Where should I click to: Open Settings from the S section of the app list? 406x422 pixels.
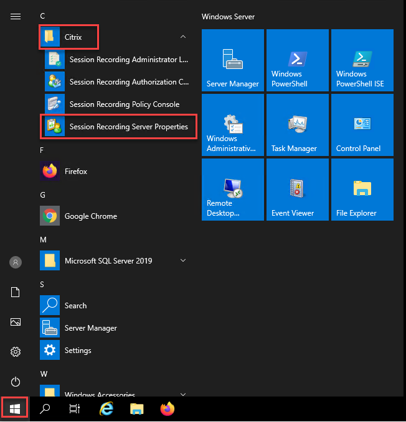(x=77, y=351)
